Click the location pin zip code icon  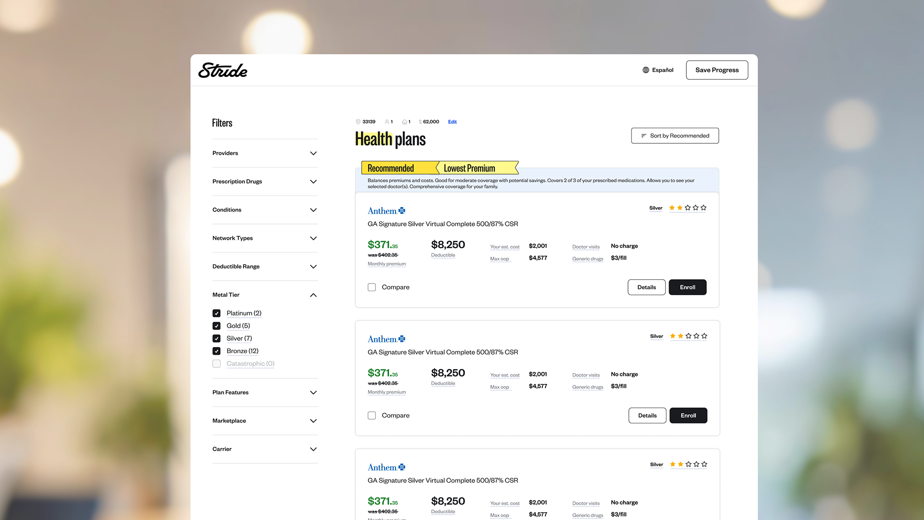point(358,122)
